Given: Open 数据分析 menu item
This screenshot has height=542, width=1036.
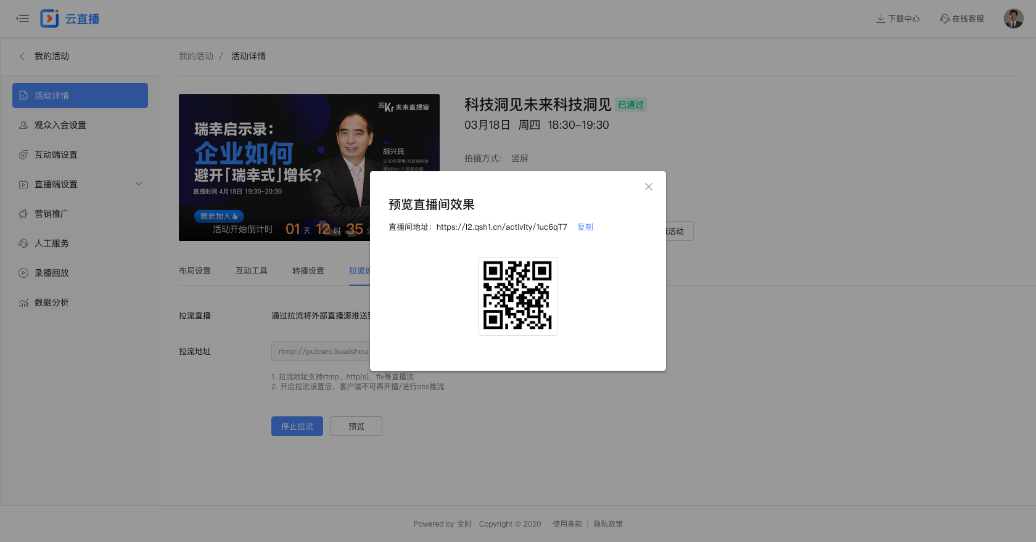Looking at the screenshot, I should coord(80,302).
